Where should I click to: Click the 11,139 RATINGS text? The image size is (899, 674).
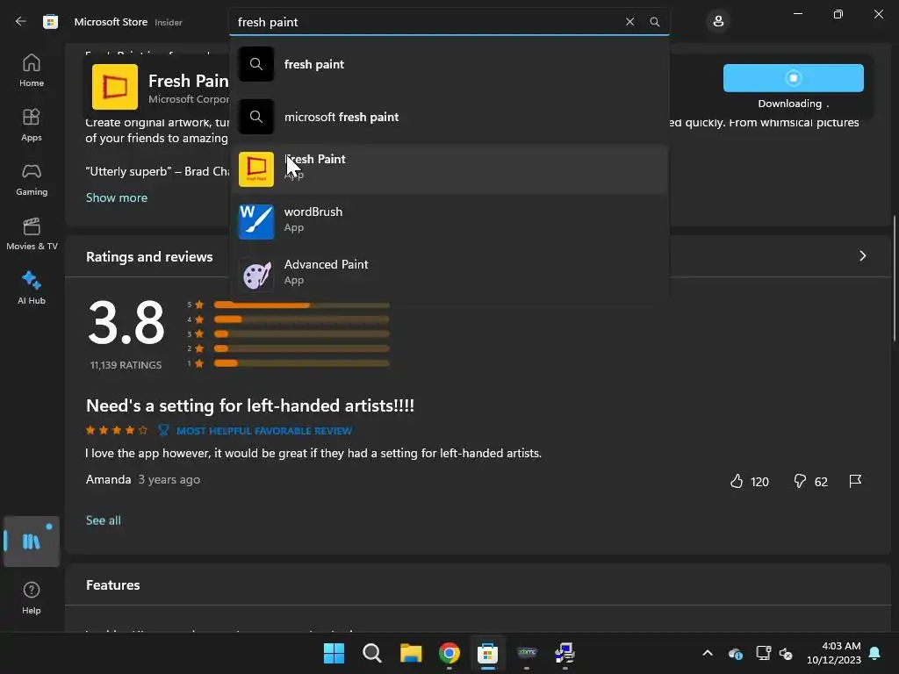(x=126, y=365)
